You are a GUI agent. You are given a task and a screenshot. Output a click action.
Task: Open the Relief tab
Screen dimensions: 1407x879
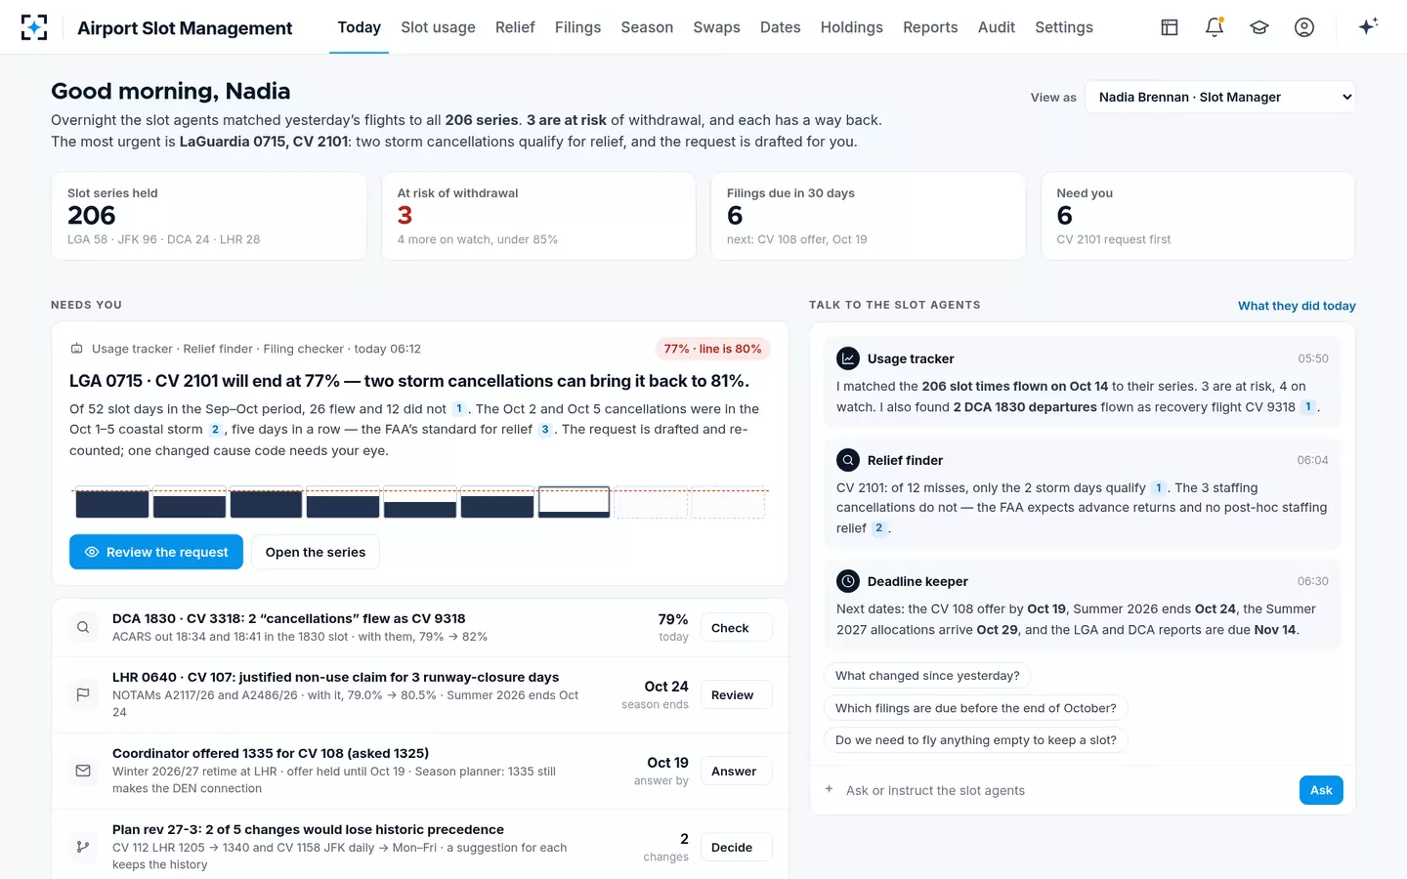515,27
